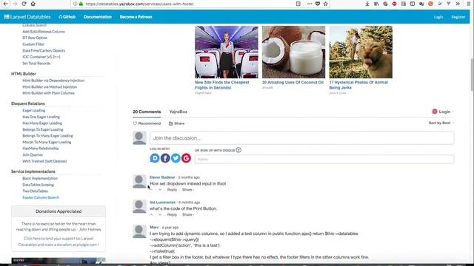
Task: Toggle the browser sidebar icon
Action: [413, 4]
